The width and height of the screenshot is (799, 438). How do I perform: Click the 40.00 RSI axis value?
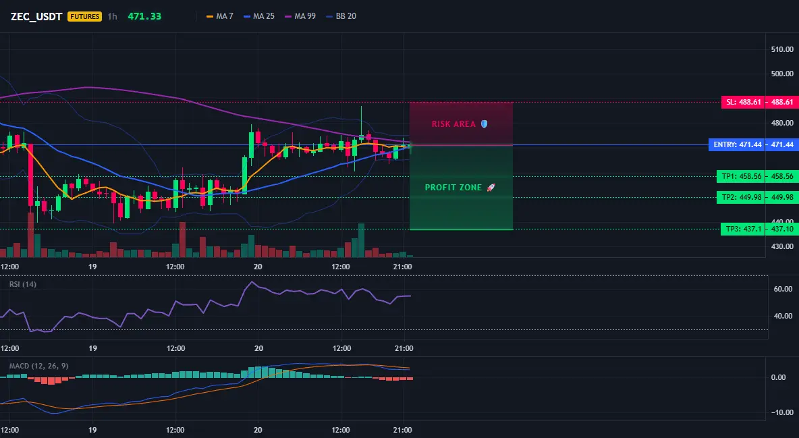click(783, 316)
